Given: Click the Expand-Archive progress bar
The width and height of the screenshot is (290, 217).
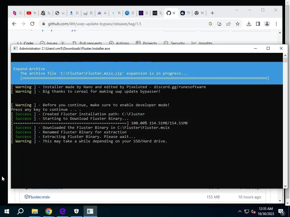Looking at the screenshot, I should click(145, 78).
